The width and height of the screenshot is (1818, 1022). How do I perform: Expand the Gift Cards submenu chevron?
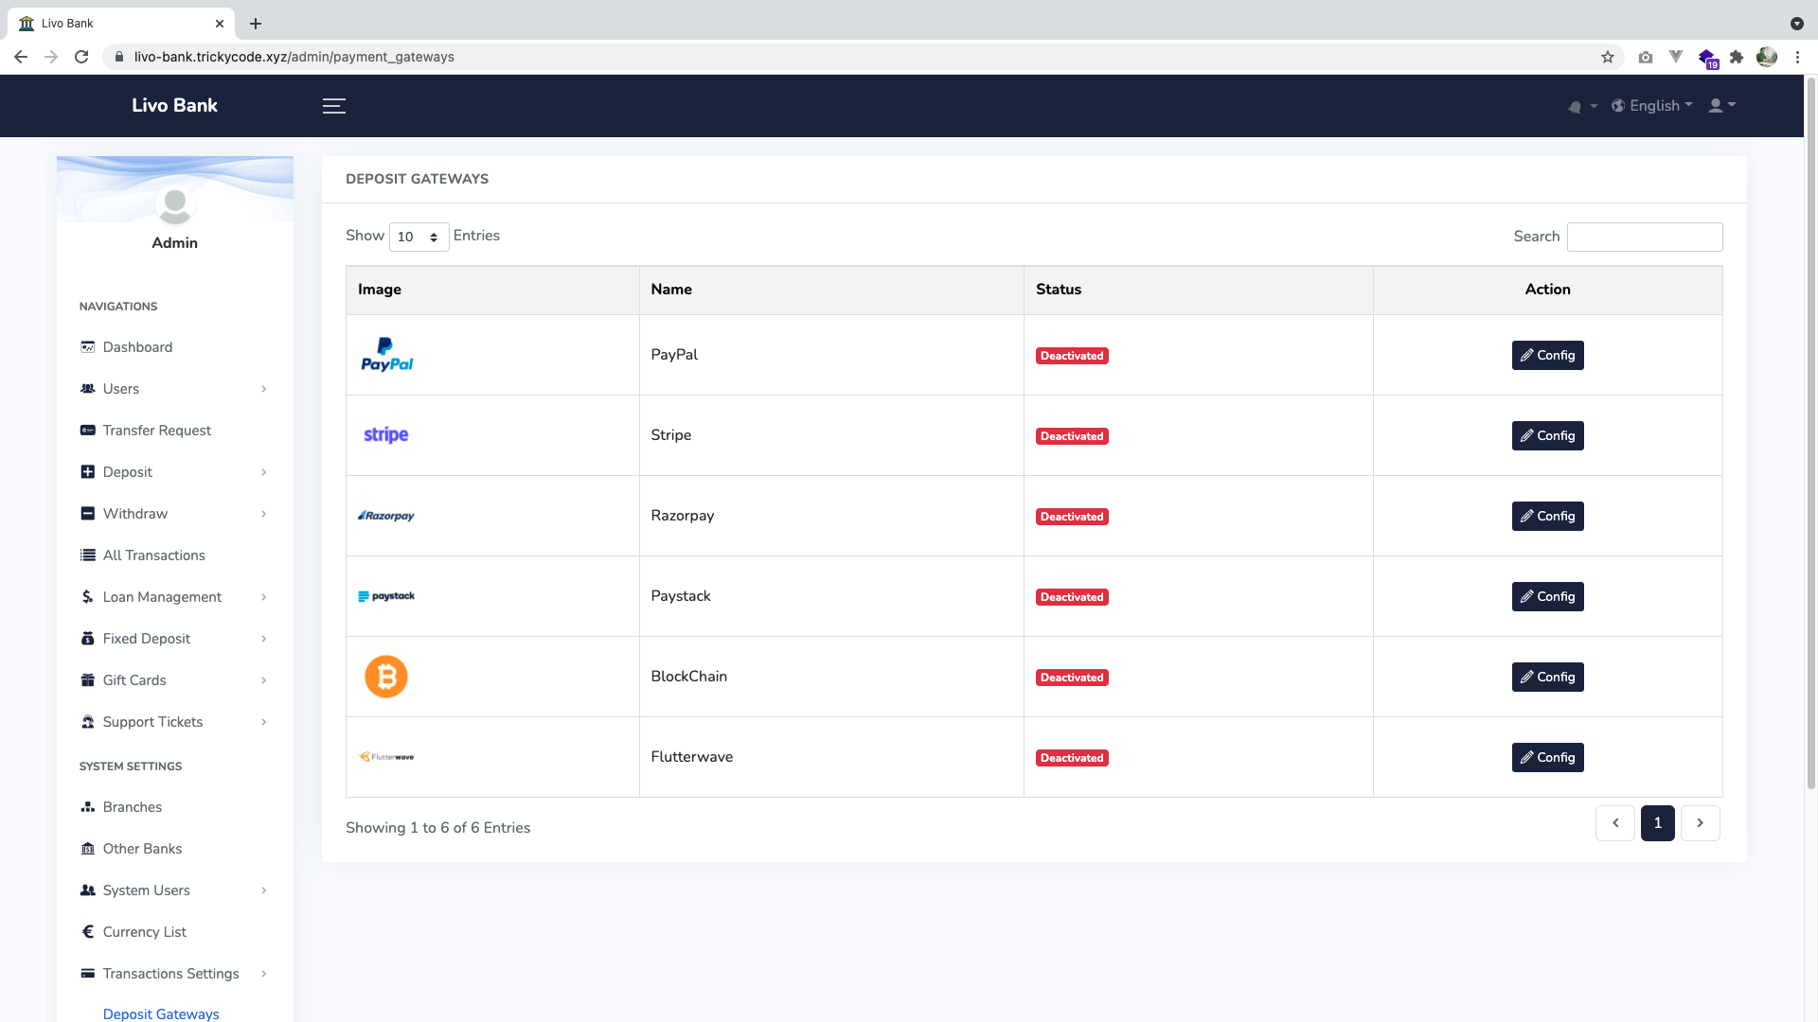tap(264, 680)
